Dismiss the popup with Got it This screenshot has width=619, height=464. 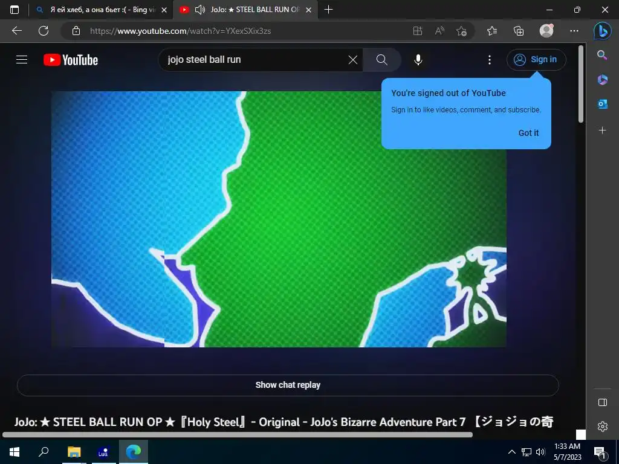click(528, 133)
